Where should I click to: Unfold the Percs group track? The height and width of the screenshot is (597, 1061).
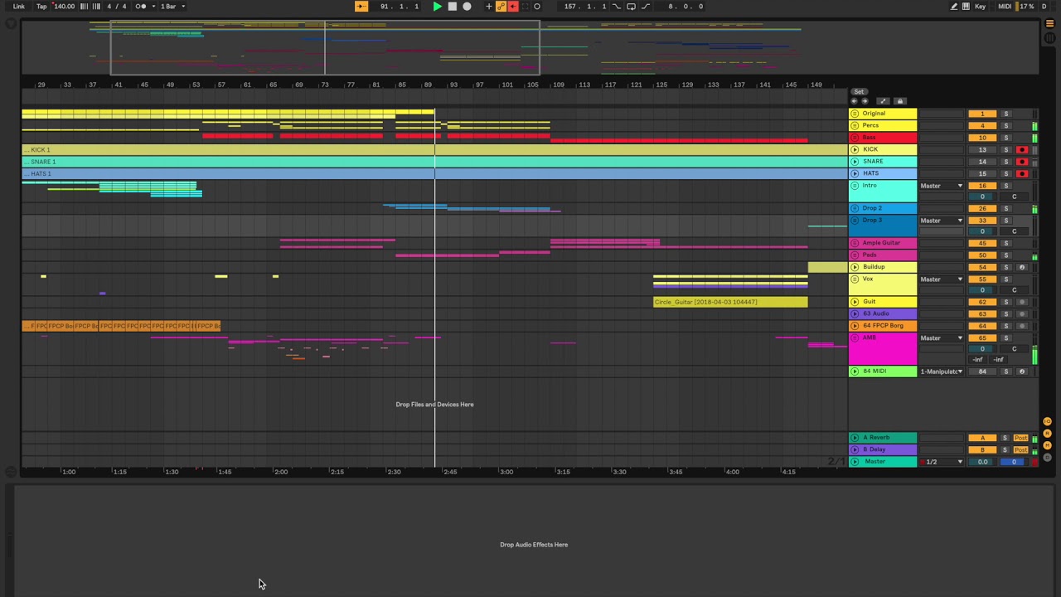855,125
